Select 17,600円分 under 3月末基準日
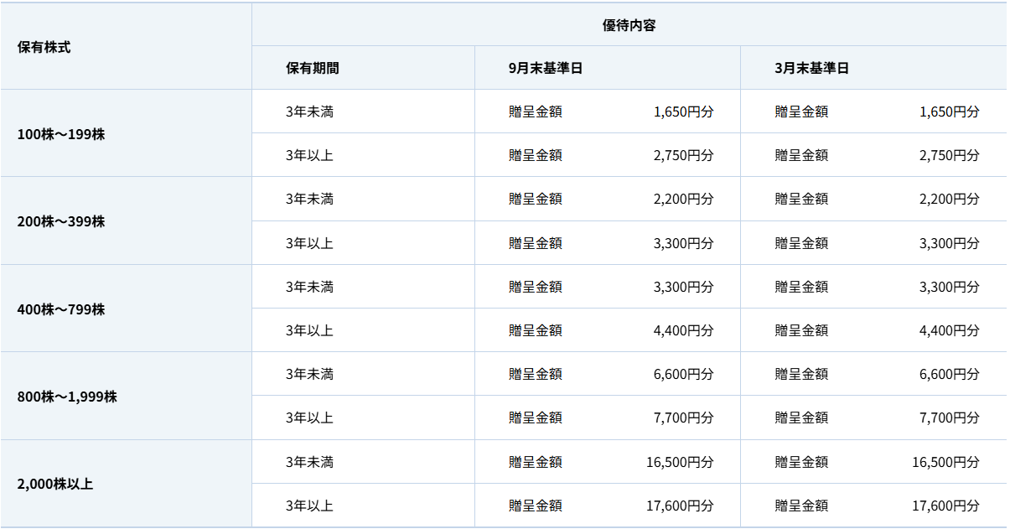This screenshot has width=1010, height=529. click(945, 506)
